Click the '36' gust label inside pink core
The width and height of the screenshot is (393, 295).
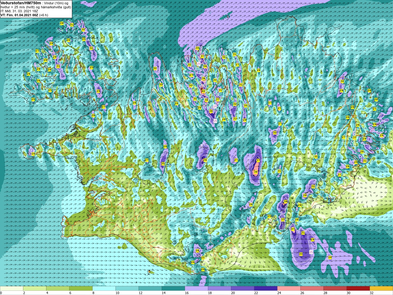click(256, 172)
